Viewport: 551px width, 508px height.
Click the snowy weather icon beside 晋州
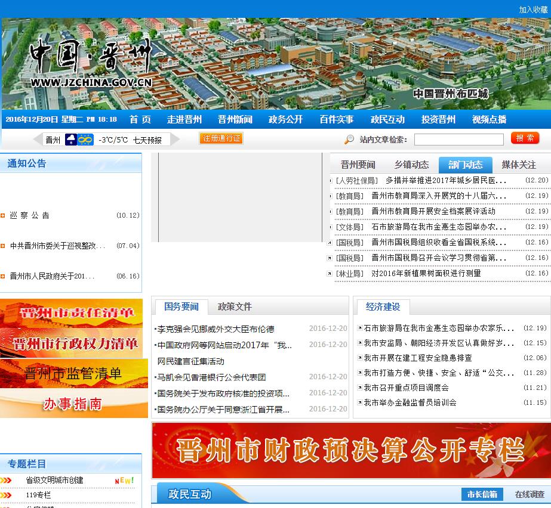click(x=71, y=140)
